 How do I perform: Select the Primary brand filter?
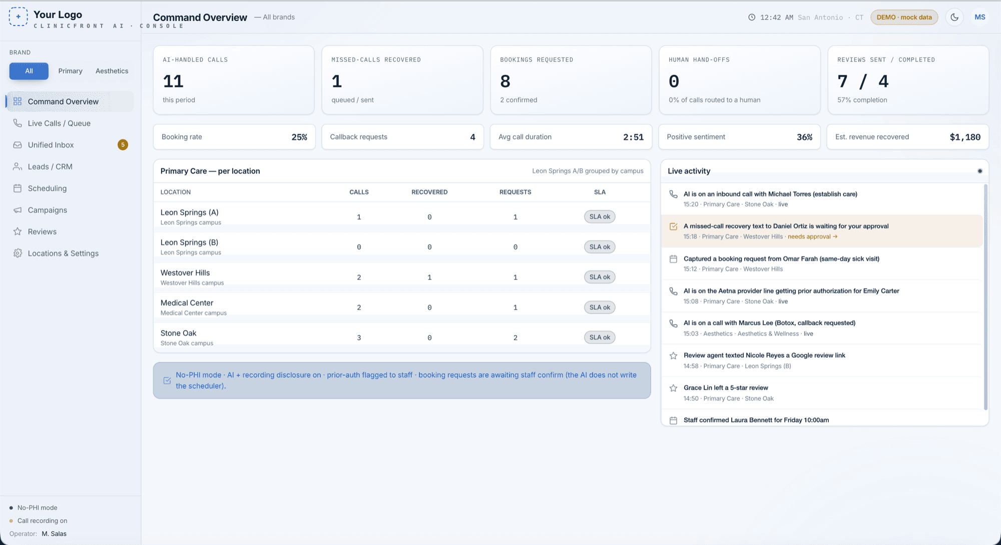click(x=70, y=71)
